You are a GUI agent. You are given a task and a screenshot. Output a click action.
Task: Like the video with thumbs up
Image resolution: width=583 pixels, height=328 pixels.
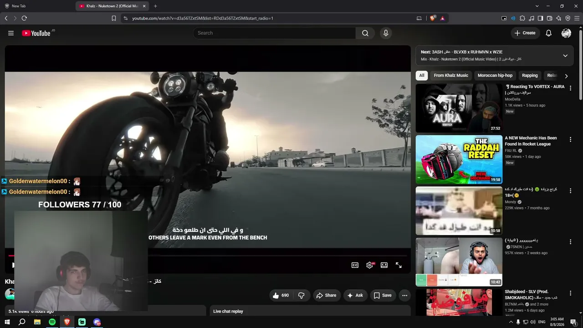click(281, 295)
